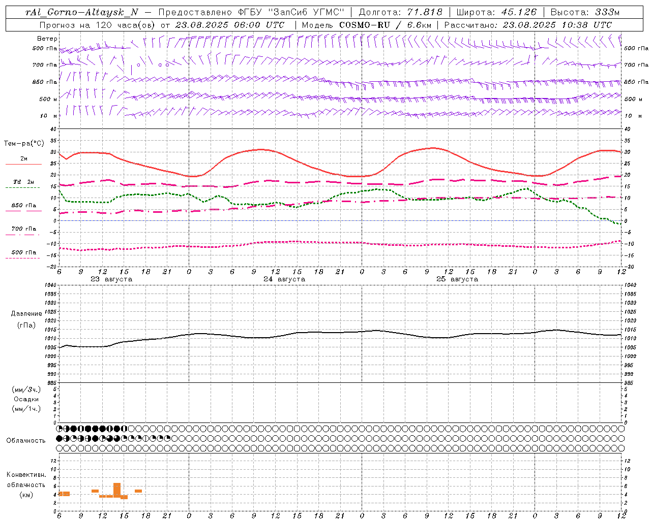Image resolution: width=651 pixels, height=520 pixels.
Task: Select the Долгота: 71.818 header field
Action: coord(401,13)
